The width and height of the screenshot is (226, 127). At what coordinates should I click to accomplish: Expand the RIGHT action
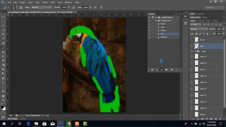159,24
